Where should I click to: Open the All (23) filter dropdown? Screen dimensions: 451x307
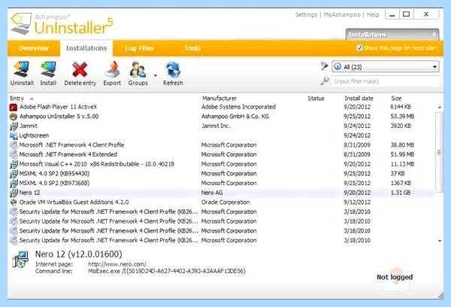click(386, 67)
